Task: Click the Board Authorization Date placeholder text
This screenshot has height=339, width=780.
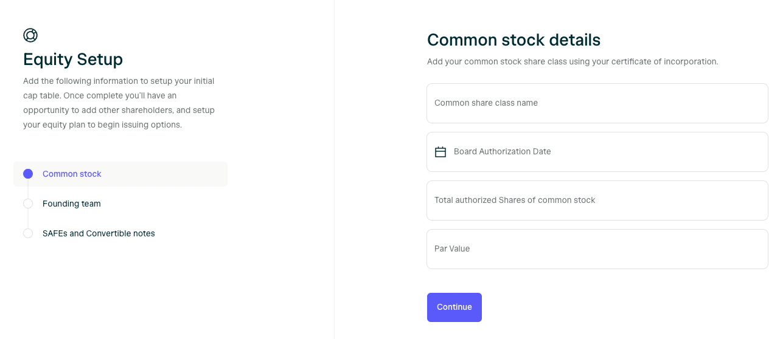Action: tap(503, 152)
